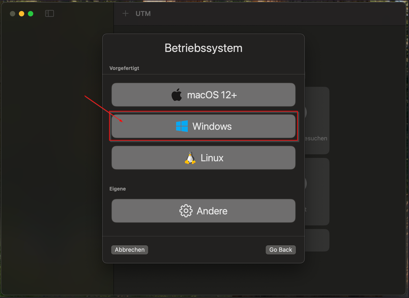Toggle the sidebar panel icon

[50, 13]
